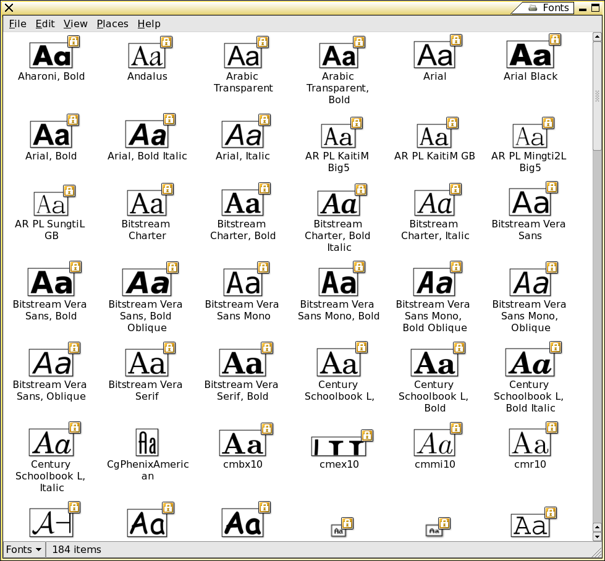605x561 pixels.
Task: Click the Bitstream Vera Sans Mono regular label
Action: [242, 310]
